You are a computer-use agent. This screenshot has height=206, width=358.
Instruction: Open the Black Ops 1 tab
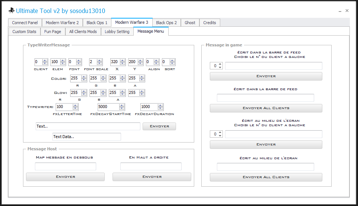97,23
